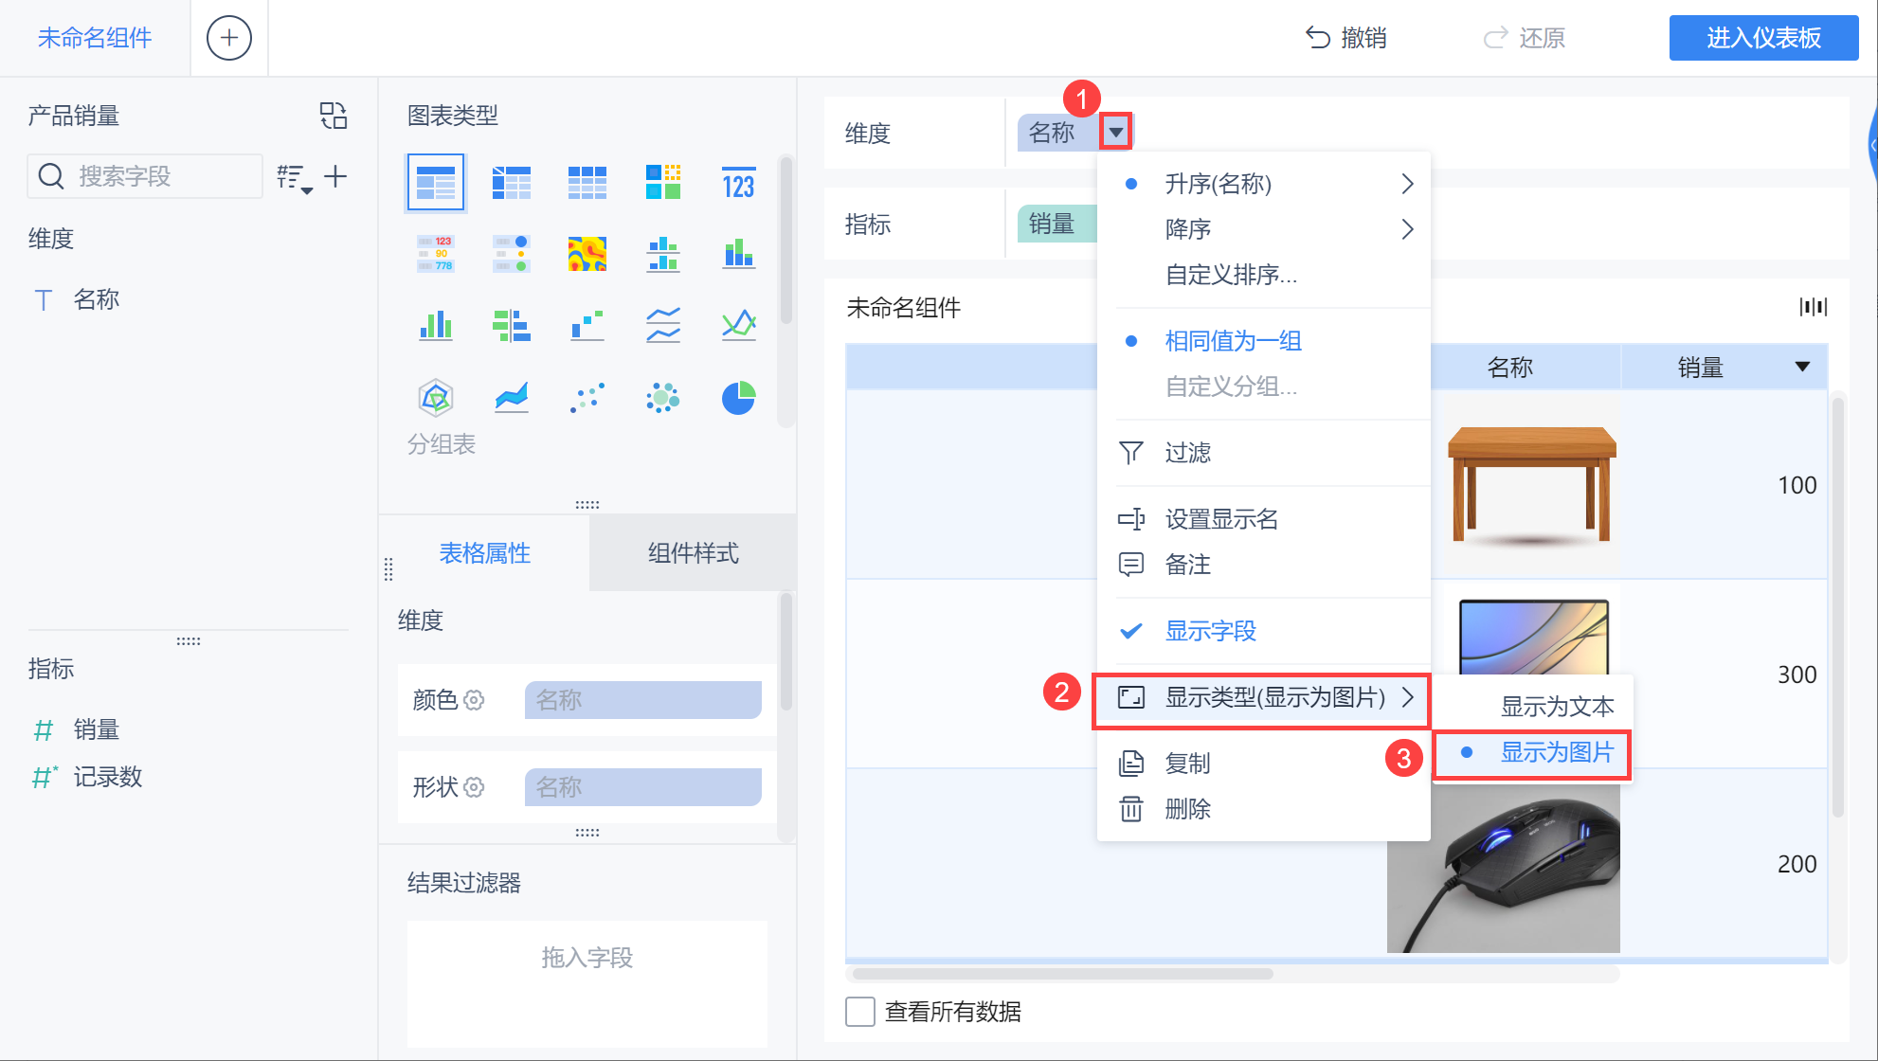Click the 撤销 undo button
The image size is (1878, 1061).
[1346, 38]
